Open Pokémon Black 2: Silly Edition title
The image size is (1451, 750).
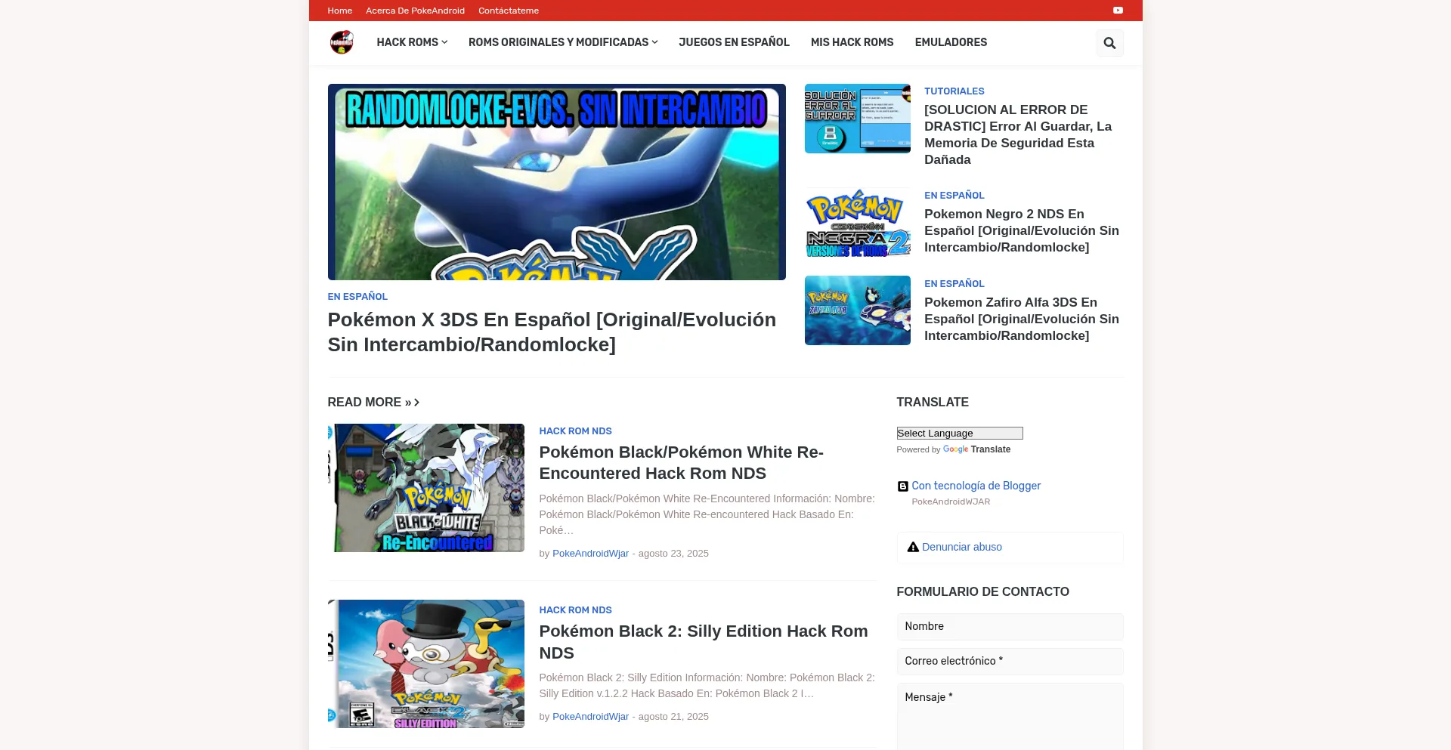click(x=703, y=642)
